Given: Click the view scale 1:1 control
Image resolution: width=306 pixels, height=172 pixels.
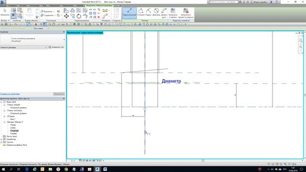Looking at the screenshot, I should (x=73, y=161).
